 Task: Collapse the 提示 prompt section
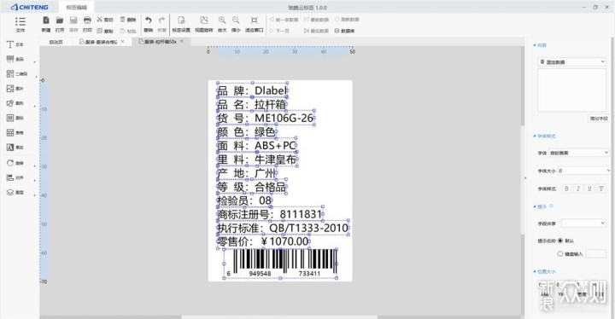[535, 206]
